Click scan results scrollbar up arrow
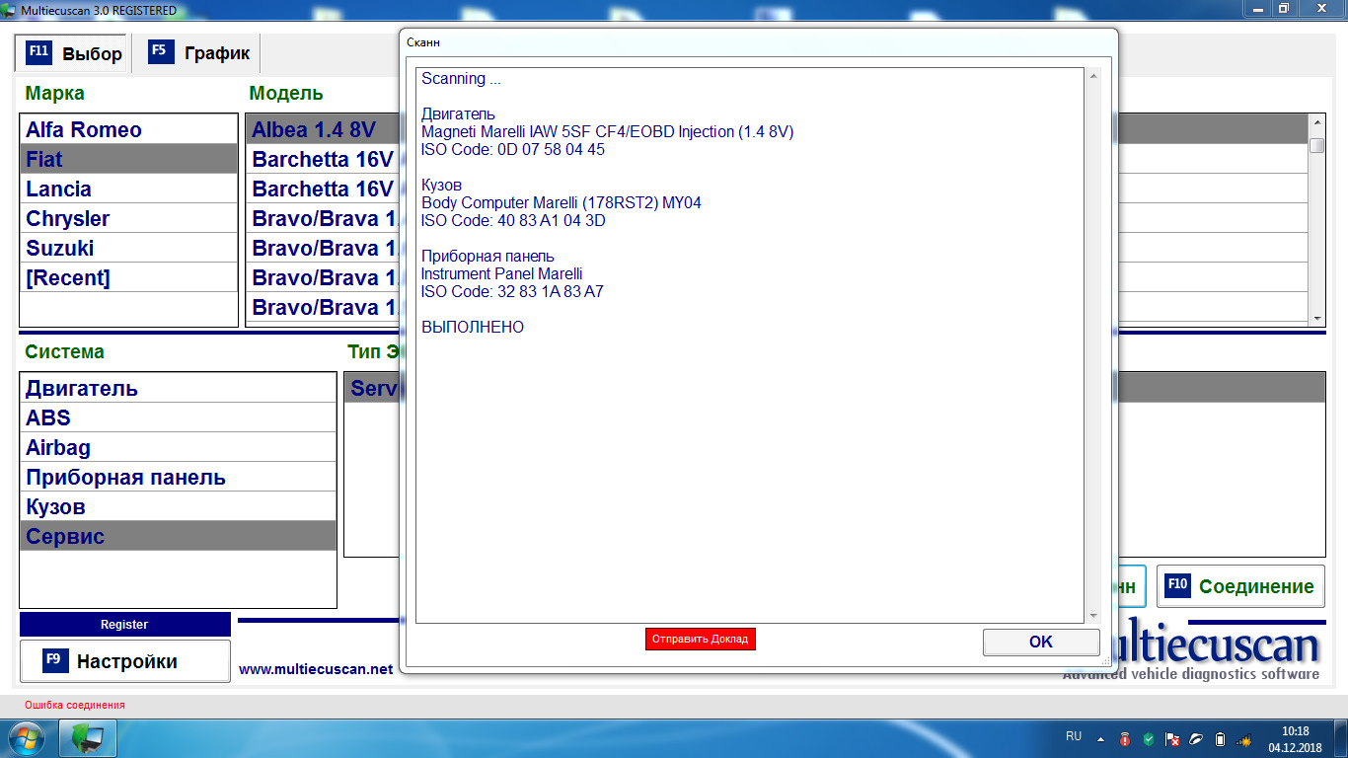1348x758 pixels. coord(1092,76)
